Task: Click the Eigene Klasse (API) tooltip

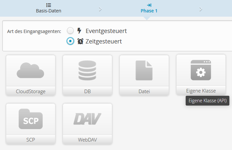Action: pos(208,101)
